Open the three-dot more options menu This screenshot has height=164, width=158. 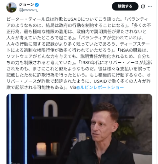coord(150,7)
